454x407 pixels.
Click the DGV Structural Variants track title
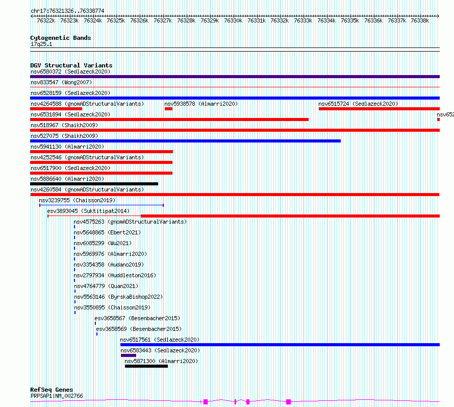pyautogui.click(x=71, y=65)
